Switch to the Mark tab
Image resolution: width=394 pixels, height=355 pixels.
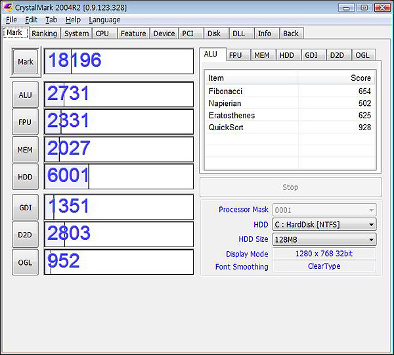(x=16, y=32)
